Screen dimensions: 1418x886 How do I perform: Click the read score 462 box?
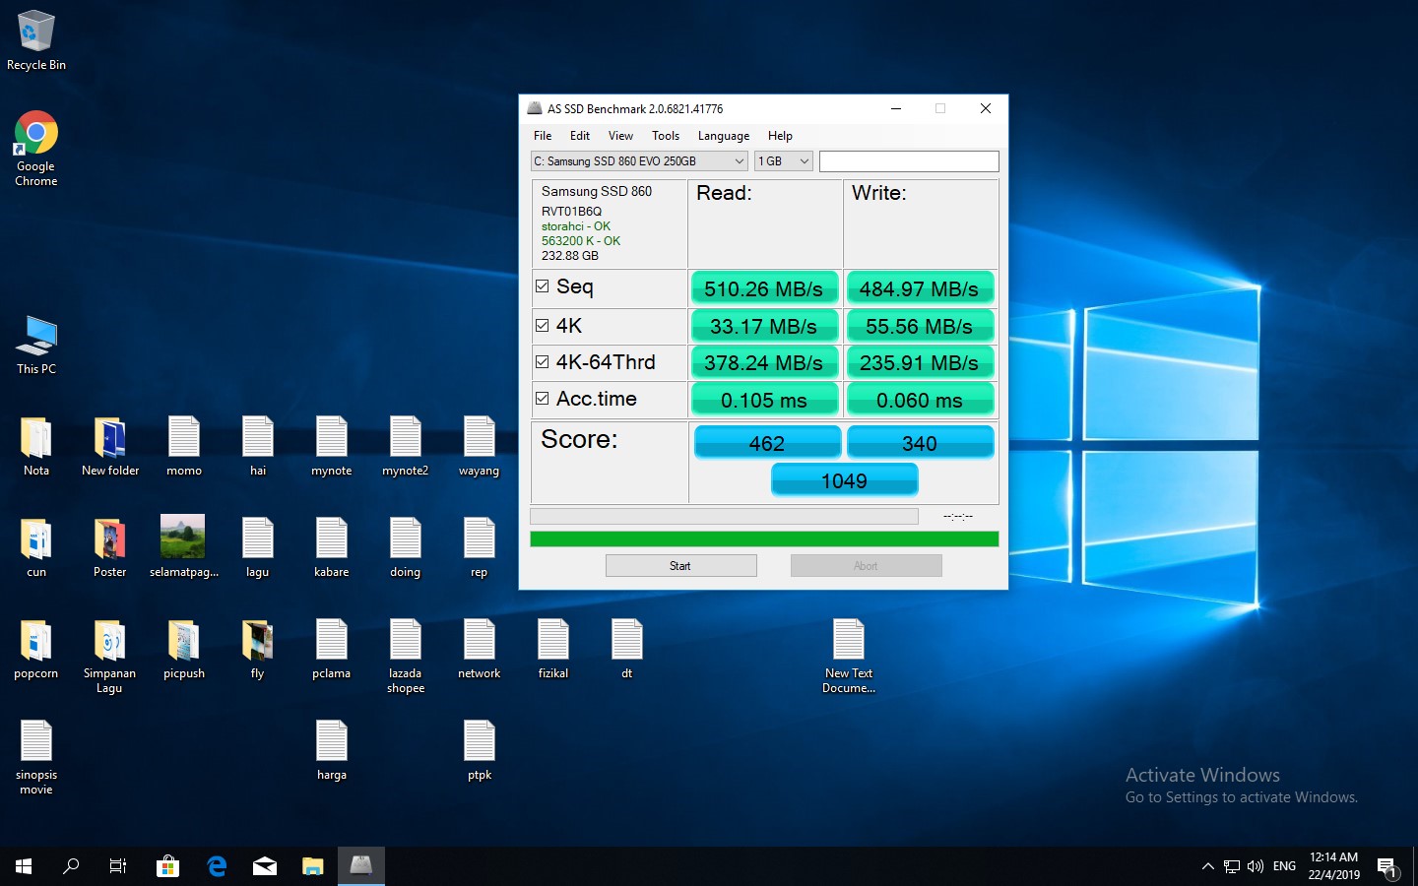767,443
